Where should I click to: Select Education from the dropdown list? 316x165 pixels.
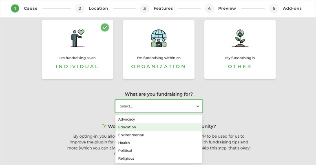tap(159, 127)
